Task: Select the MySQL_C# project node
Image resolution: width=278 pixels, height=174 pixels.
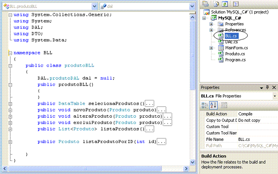Action: [229, 18]
